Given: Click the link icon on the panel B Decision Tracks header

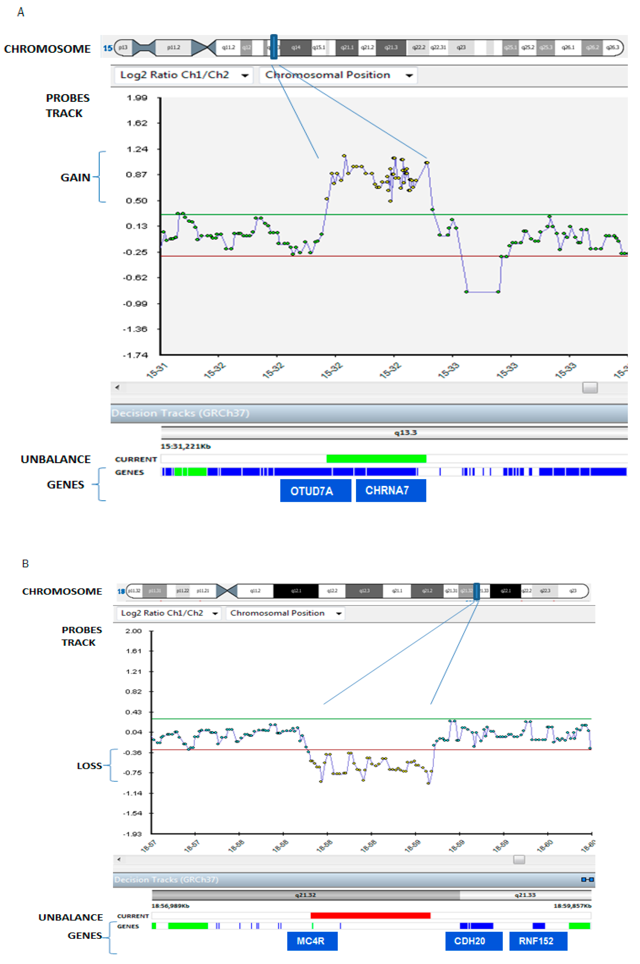Looking at the screenshot, I should [587, 879].
